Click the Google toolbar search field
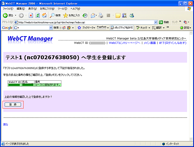 coord(33,28)
